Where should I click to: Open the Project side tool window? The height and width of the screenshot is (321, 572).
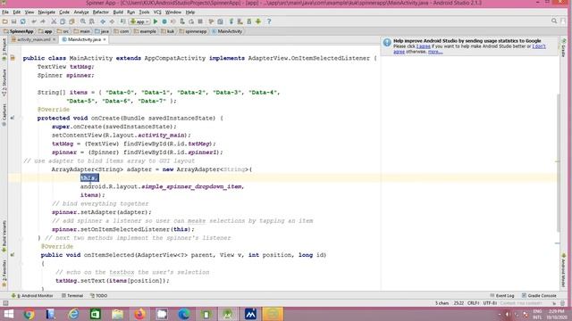[x=4, y=49]
